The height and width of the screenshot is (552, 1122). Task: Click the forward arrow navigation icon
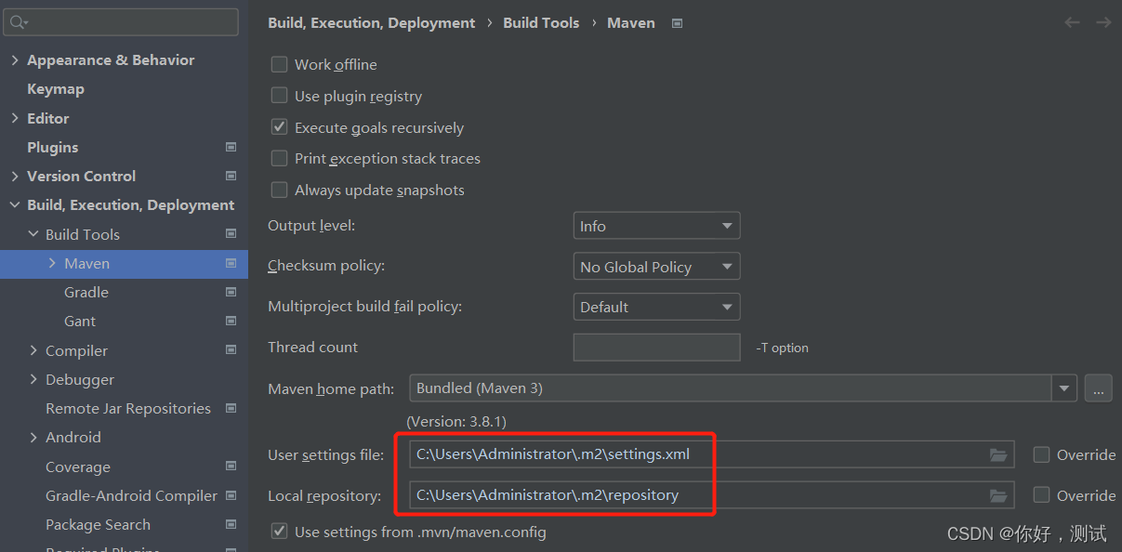tap(1103, 22)
